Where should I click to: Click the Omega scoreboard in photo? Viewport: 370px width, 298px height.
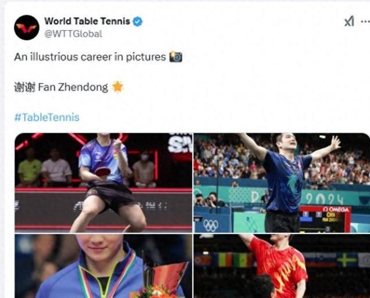(325, 218)
